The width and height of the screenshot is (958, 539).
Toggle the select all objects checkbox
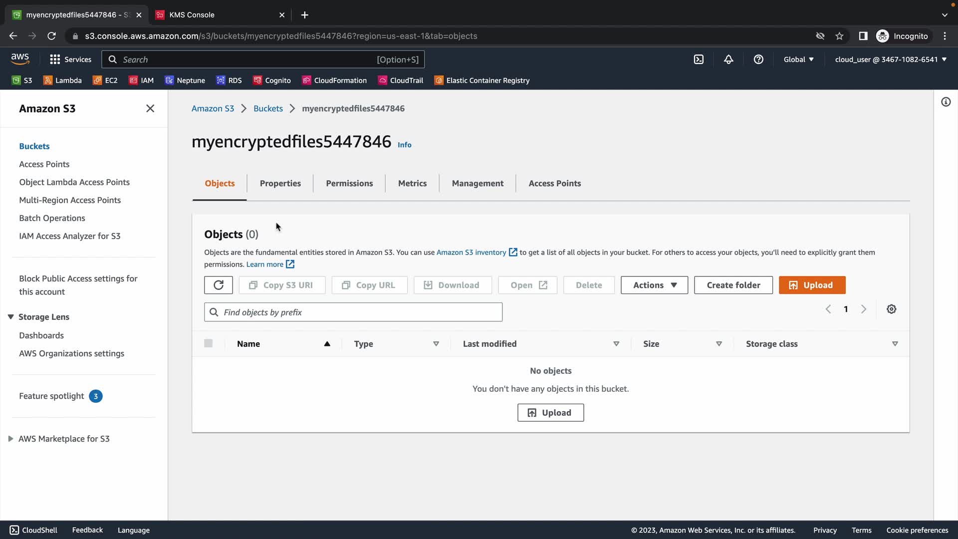pyautogui.click(x=209, y=343)
